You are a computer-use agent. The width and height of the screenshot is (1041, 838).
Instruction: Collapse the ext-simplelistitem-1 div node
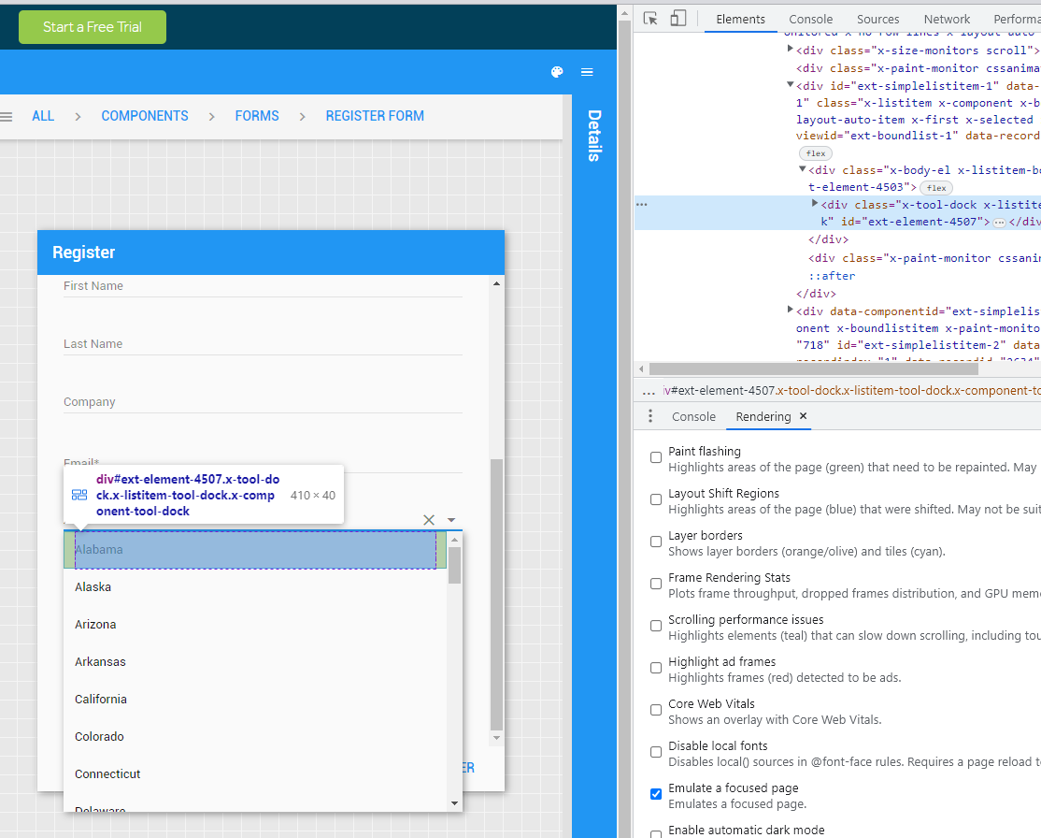(x=791, y=85)
